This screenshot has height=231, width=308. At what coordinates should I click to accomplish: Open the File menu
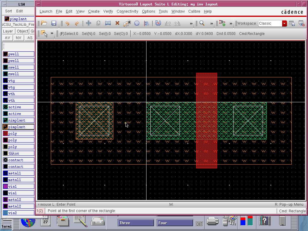(x=59, y=11)
